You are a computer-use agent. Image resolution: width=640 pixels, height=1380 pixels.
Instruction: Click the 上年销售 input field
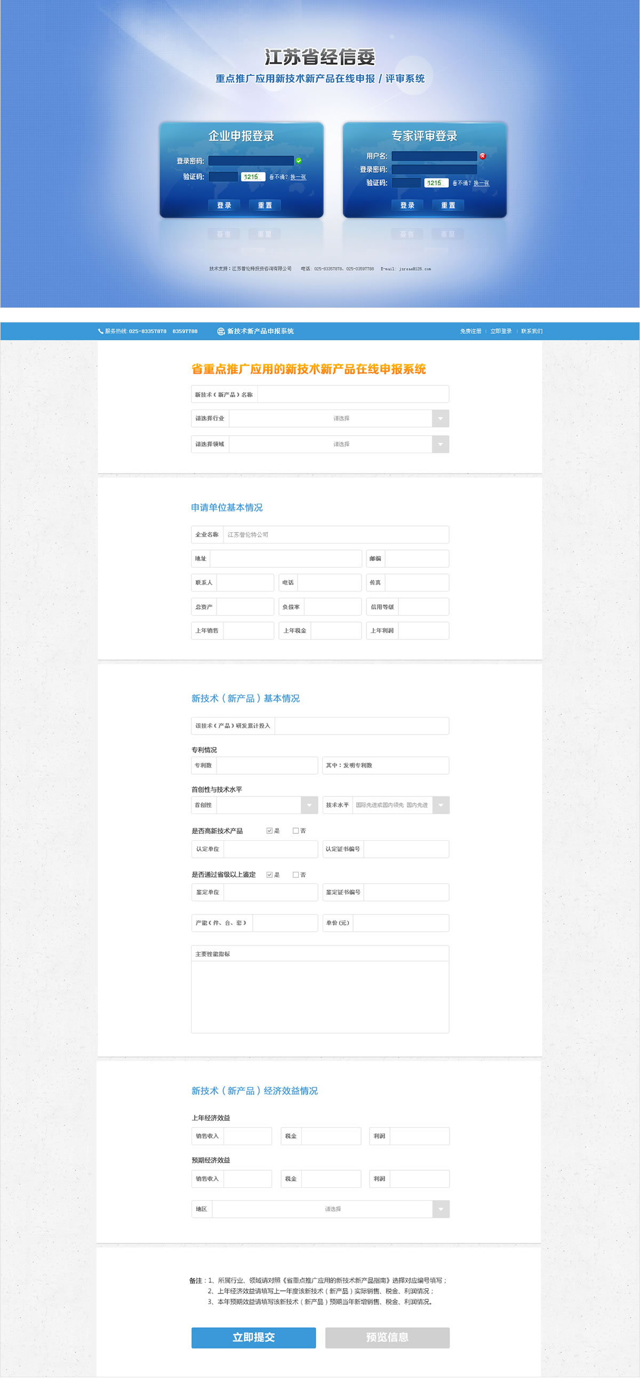tap(249, 630)
